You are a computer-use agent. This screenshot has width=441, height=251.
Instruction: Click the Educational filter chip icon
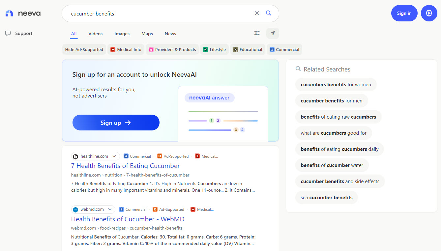pos(235,49)
